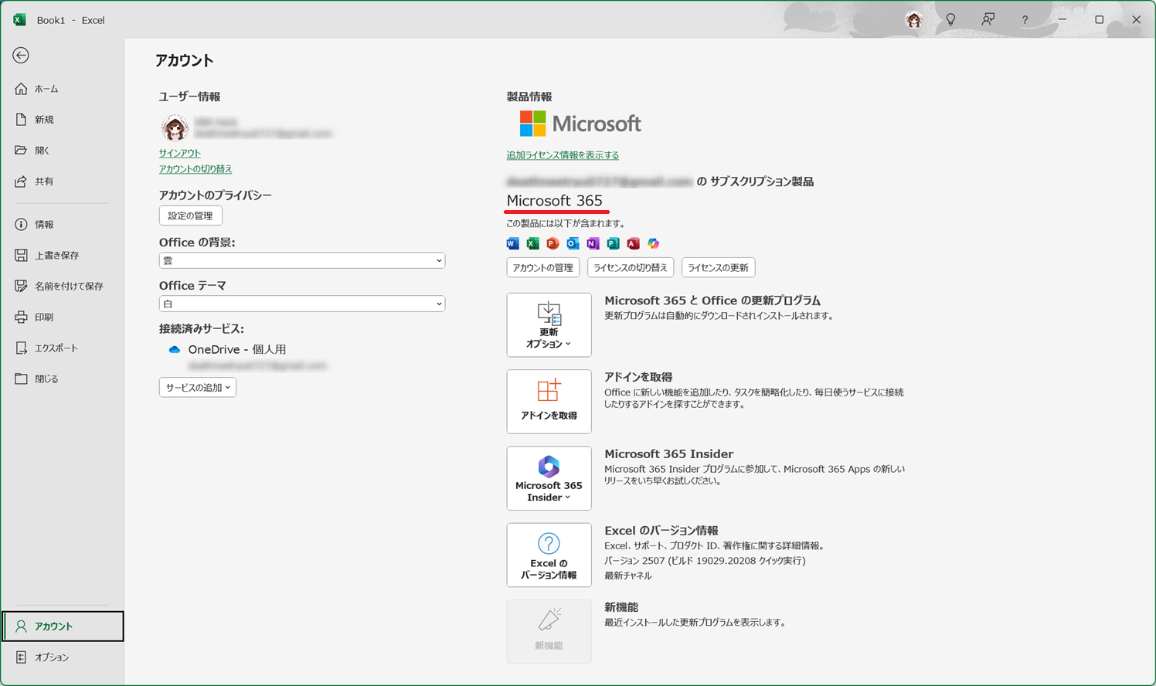Select アカウント (Account) in sidebar

pos(63,627)
